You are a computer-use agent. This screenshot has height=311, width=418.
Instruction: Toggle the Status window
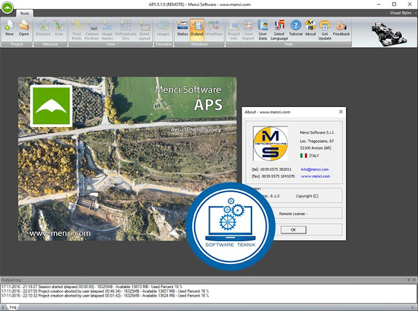click(183, 28)
